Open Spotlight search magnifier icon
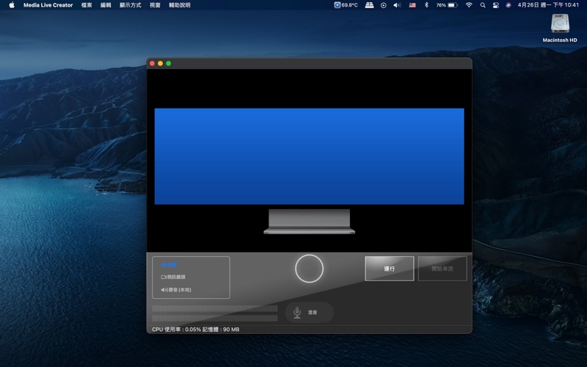The image size is (587, 367). pyautogui.click(x=483, y=5)
